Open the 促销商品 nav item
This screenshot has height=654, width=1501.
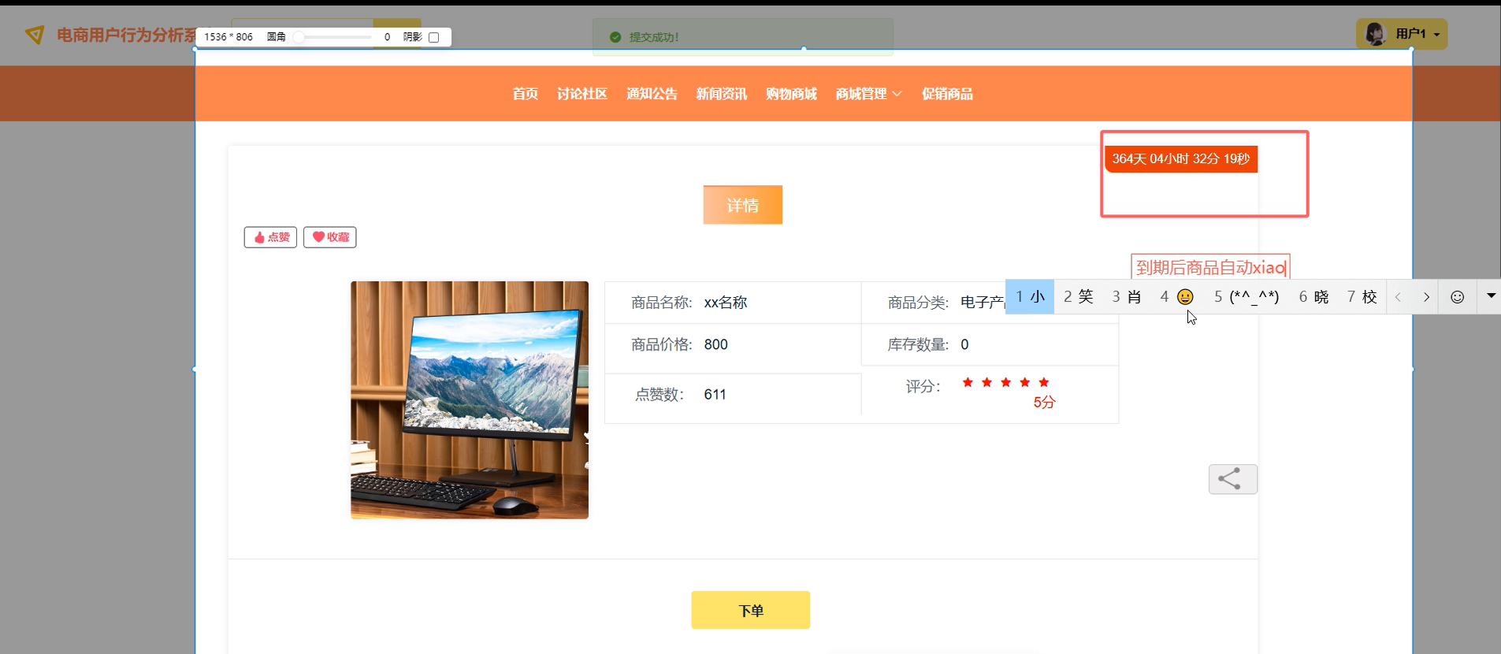click(x=947, y=94)
